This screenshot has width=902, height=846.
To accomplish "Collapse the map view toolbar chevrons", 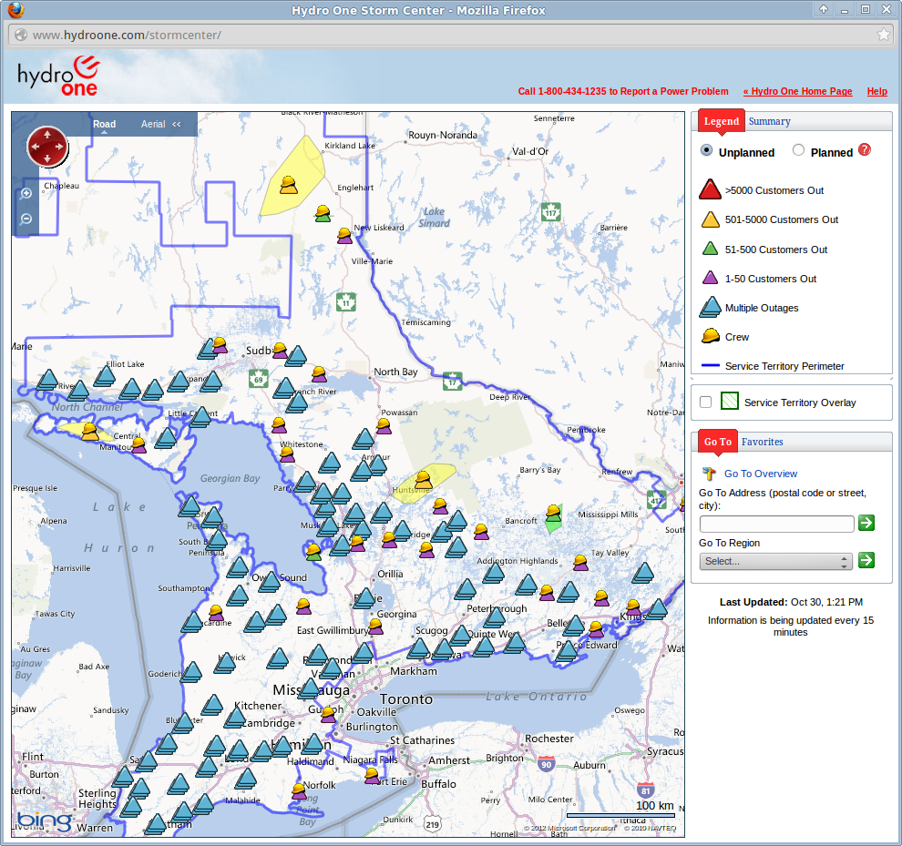I will click(x=177, y=124).
